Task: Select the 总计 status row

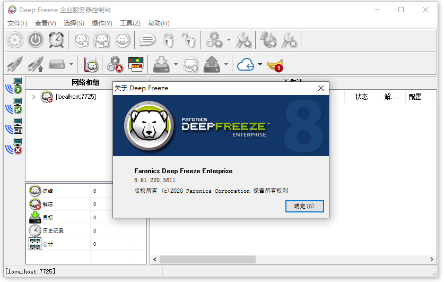Action: pyautogui.click(x=86, y=244)
